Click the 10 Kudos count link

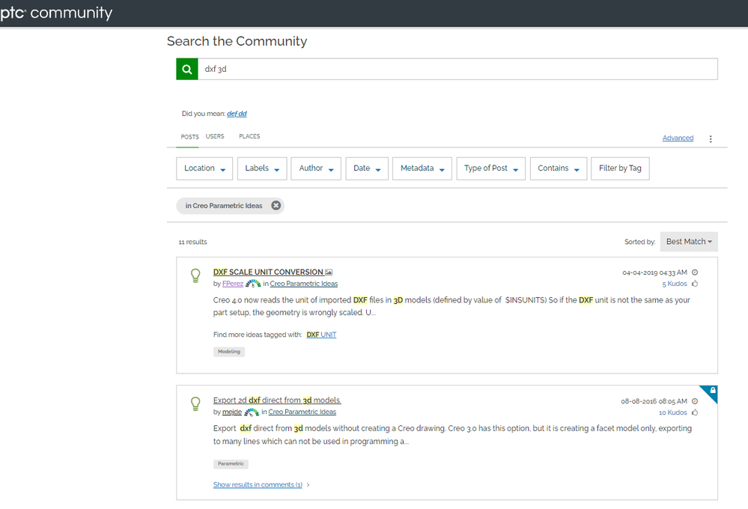tap(673, 412)
